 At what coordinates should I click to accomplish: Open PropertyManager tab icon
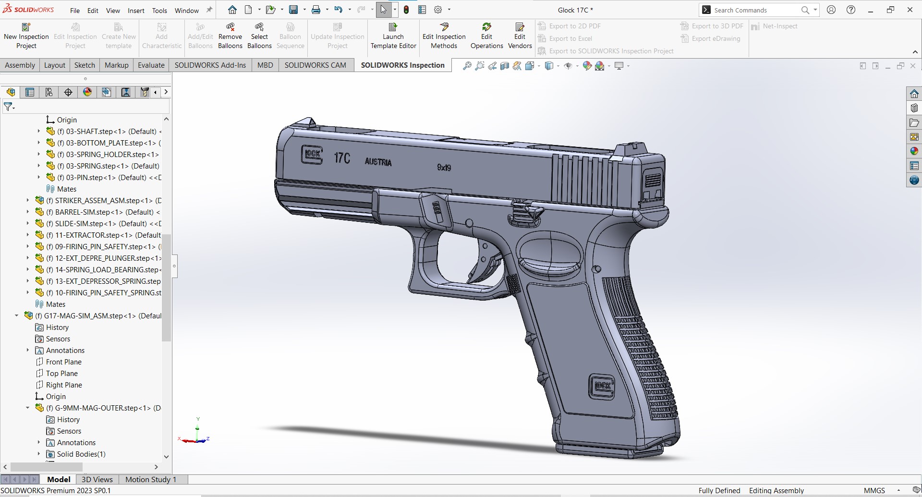pyautogui.click(x=30, y=92)
